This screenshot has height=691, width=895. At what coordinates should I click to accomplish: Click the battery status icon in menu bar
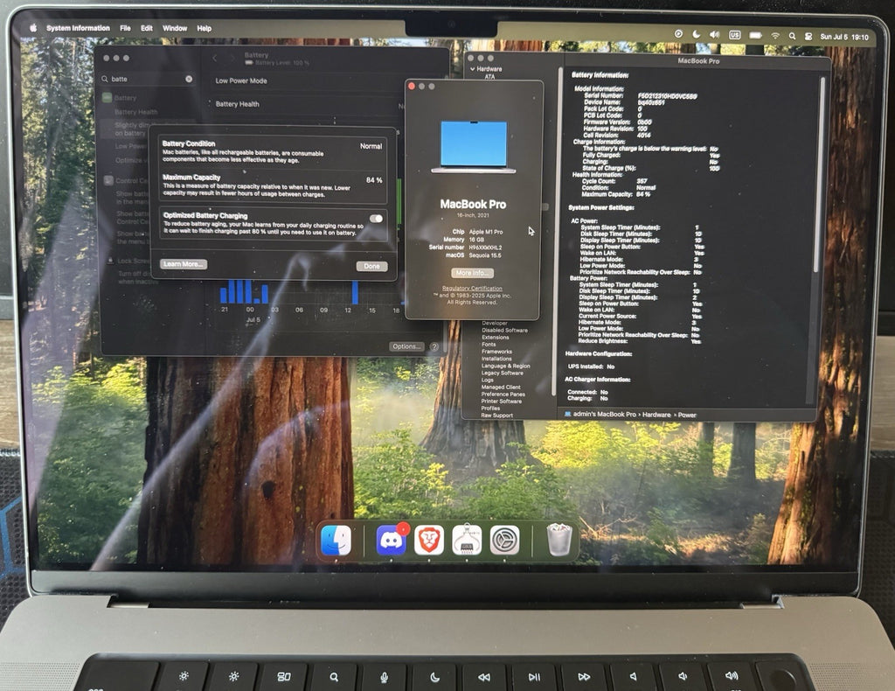[756, 35]
